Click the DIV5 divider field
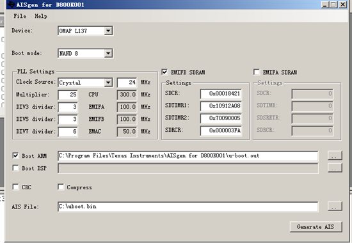352x243 pixels. click(x=68, y=119)
